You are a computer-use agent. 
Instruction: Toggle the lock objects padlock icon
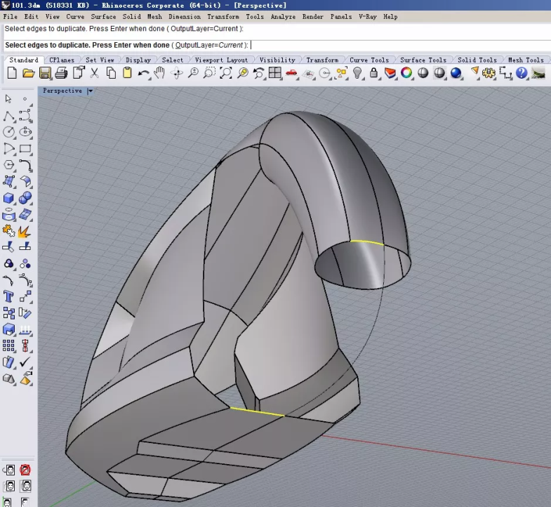[x=373, y=73]
